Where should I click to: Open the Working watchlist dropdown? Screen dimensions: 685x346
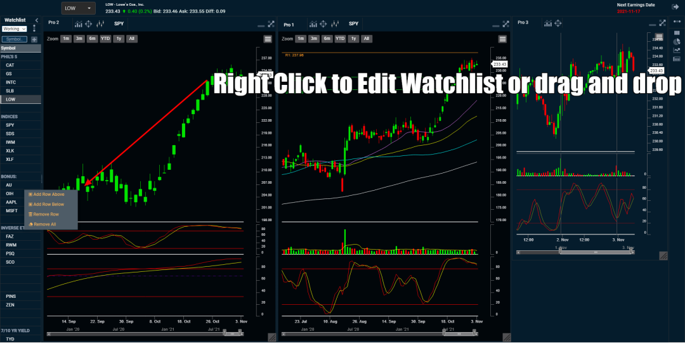[15, 29]
